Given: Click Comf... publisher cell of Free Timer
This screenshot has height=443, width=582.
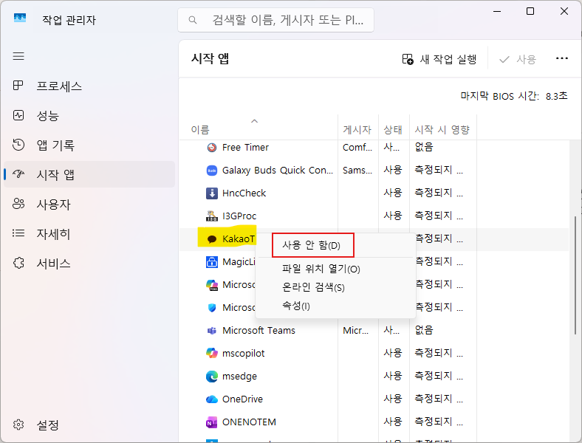Looking at the screenshot, I should 357,147.
